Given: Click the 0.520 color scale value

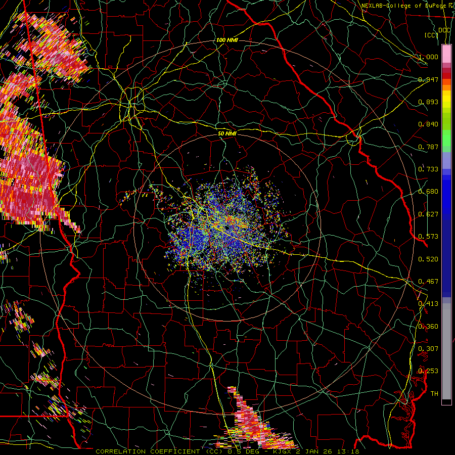Looking at the screenshot, I should (428, 259).
